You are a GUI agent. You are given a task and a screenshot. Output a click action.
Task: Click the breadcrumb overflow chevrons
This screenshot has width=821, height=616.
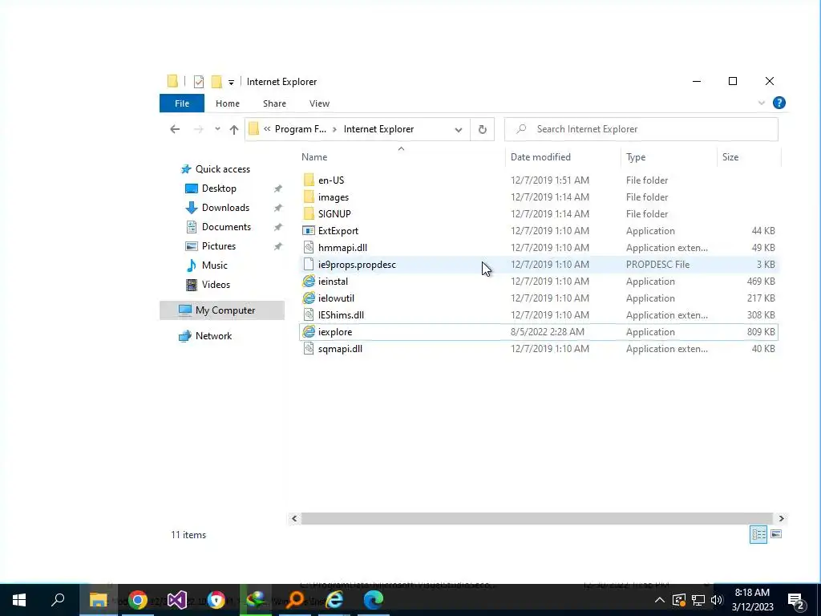(267, 129)
